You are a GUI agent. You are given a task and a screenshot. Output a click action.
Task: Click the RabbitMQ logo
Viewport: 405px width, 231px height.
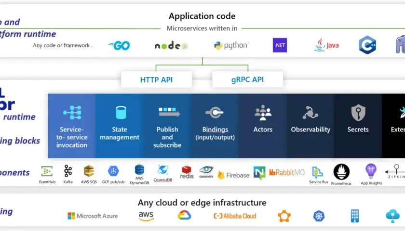click(x=287, y=172)
